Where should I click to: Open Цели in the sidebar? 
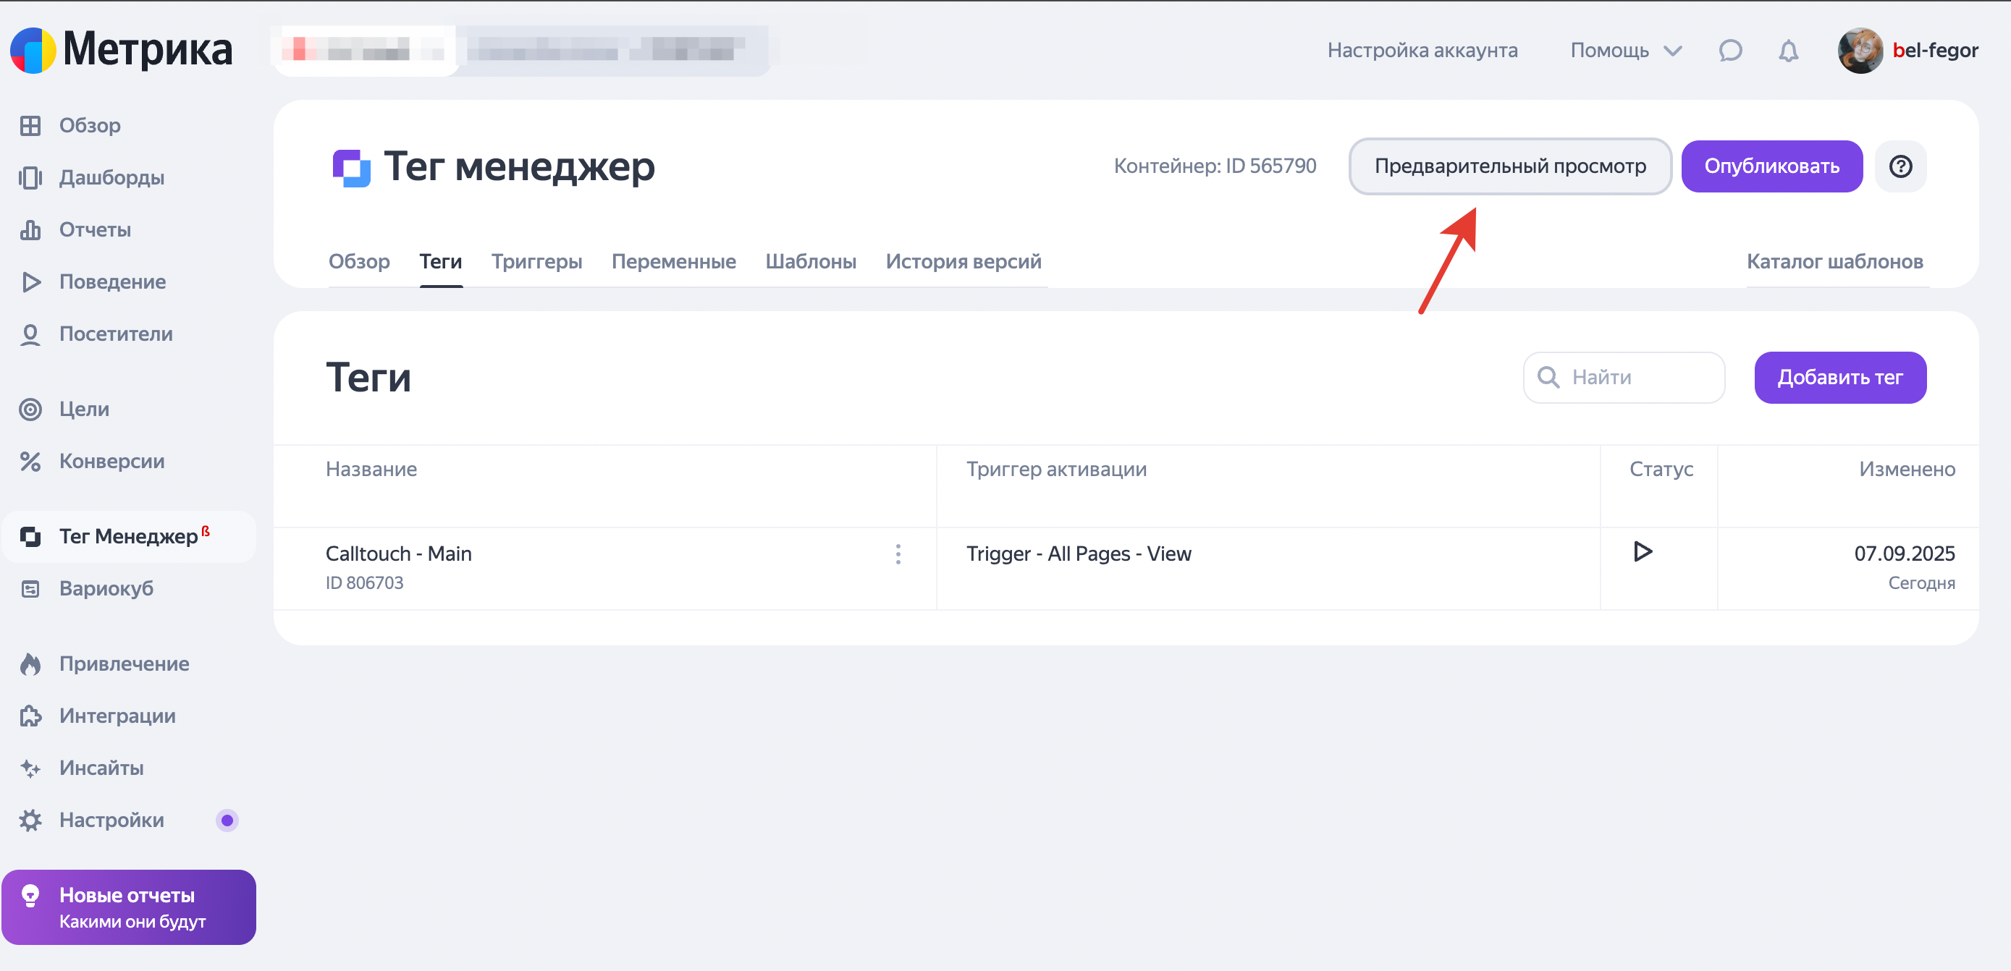tap(83, 409)
